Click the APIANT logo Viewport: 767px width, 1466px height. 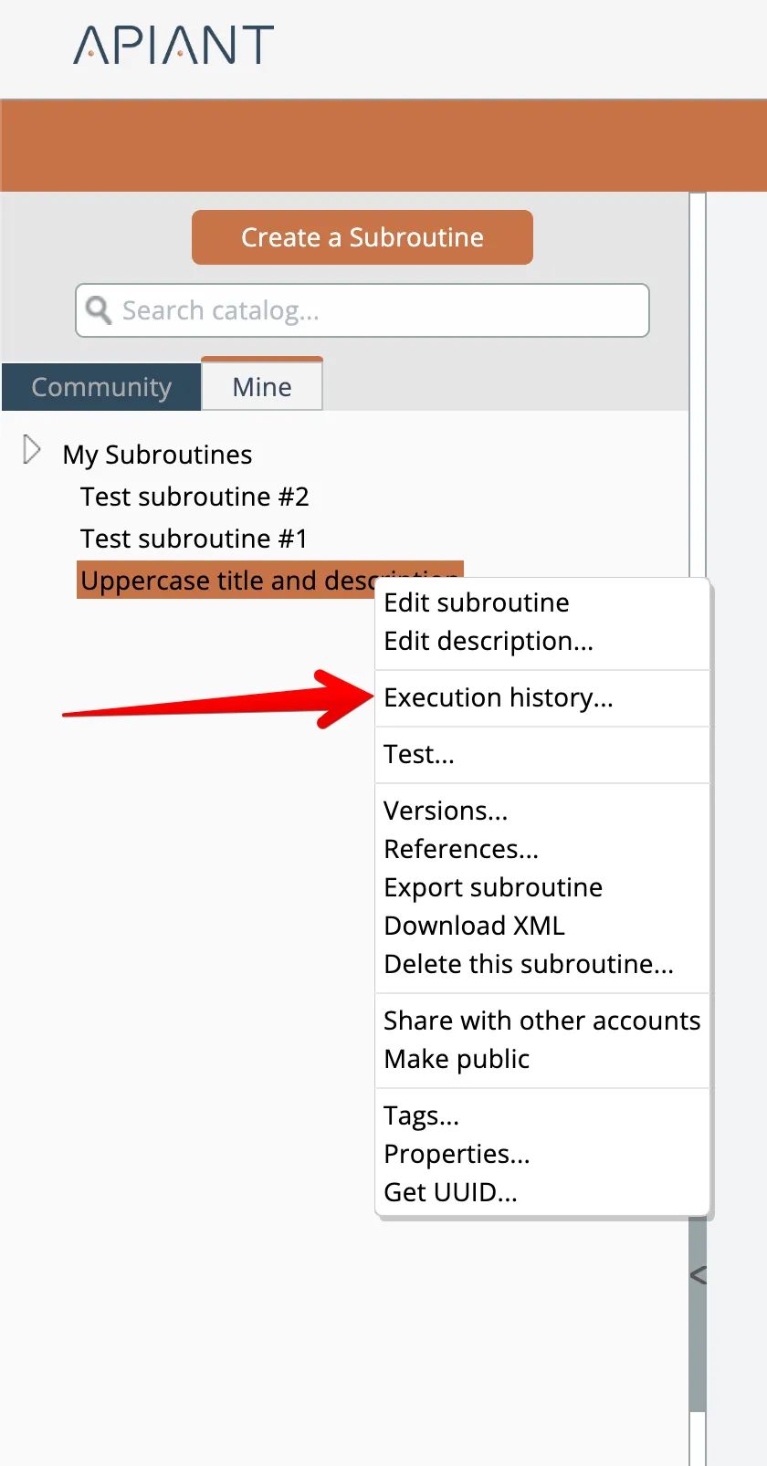click(x=173, y=45)
